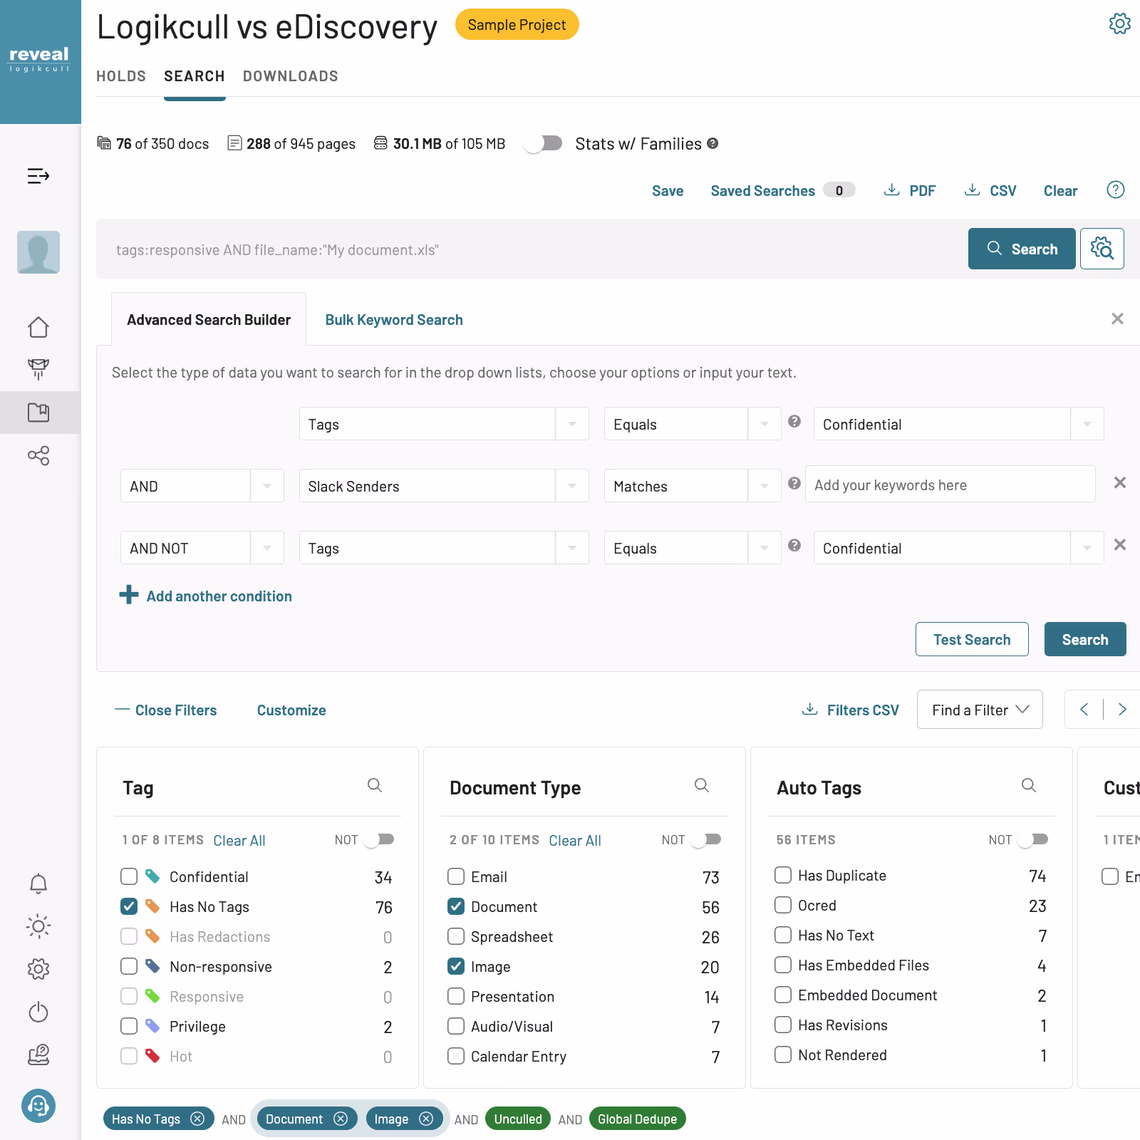Open project settings gear in header
This screenshot has height=1140, width=1140.
[x=1119, y=24]
